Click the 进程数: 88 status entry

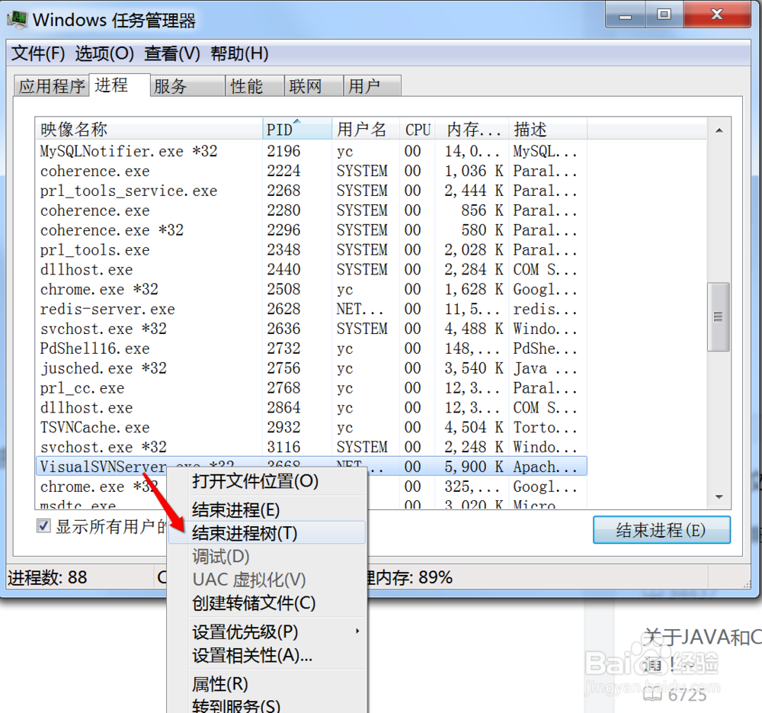(x=47, y=577)
